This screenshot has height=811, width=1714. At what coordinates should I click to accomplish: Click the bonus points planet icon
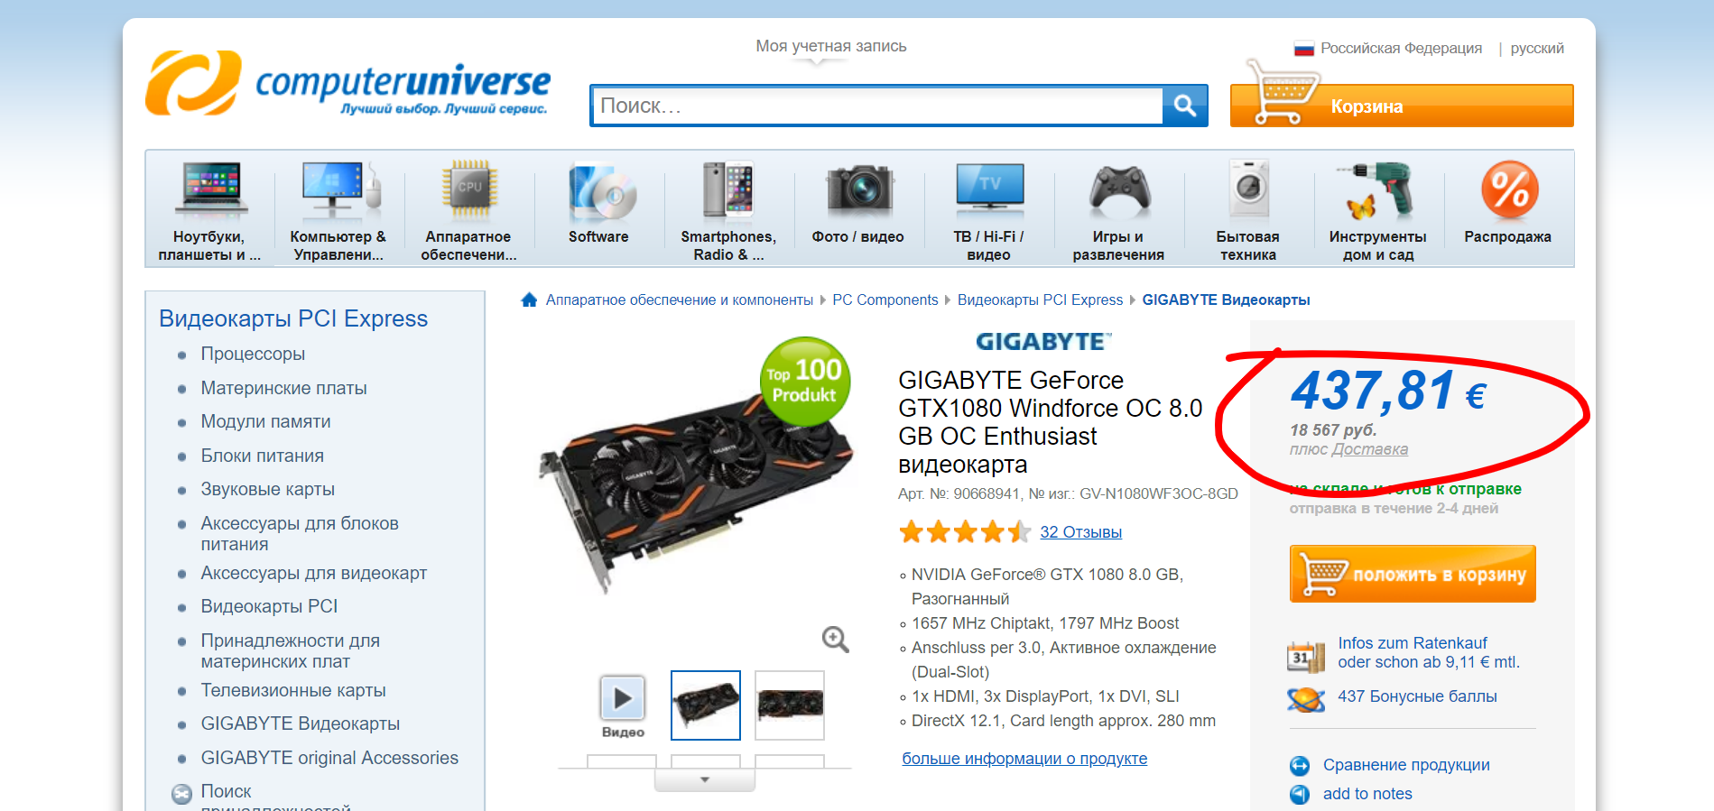[x=1306, y=699]
